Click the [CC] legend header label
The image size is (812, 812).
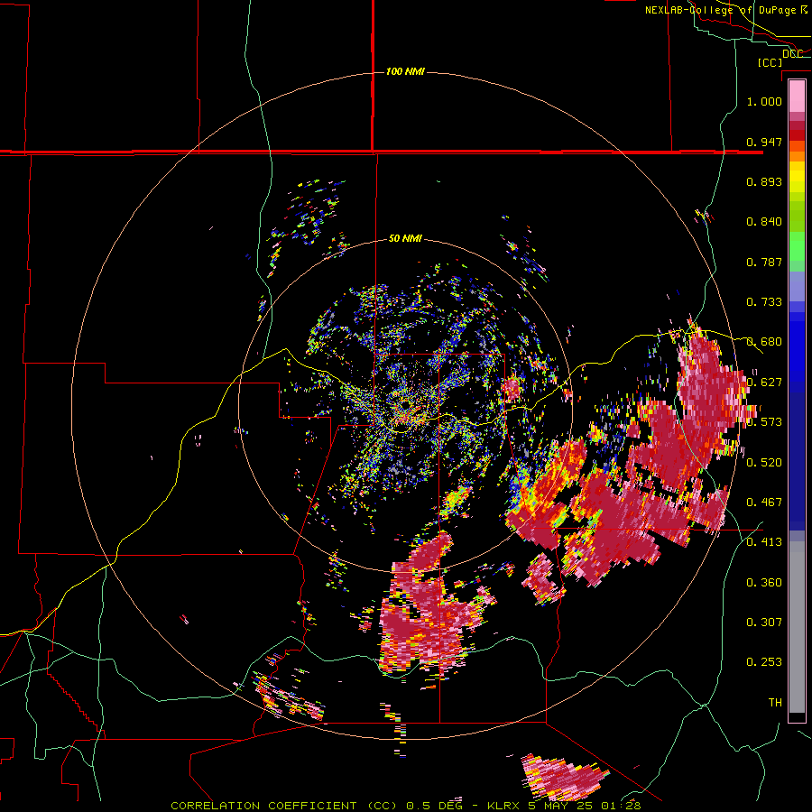point(770,62)
